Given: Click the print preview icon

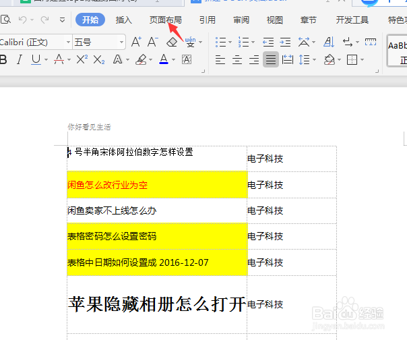Looking at the screenshot, I should click(x=5, y=20).
